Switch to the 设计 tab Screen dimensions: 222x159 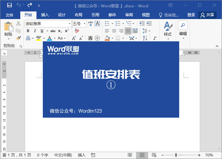click(62, 15)
